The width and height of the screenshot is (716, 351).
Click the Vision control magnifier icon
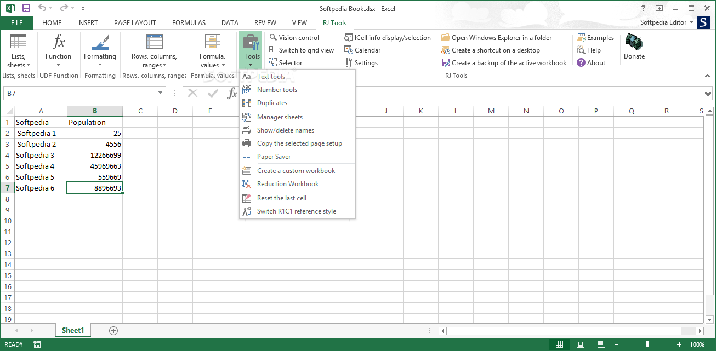click(x=273, y=38)
